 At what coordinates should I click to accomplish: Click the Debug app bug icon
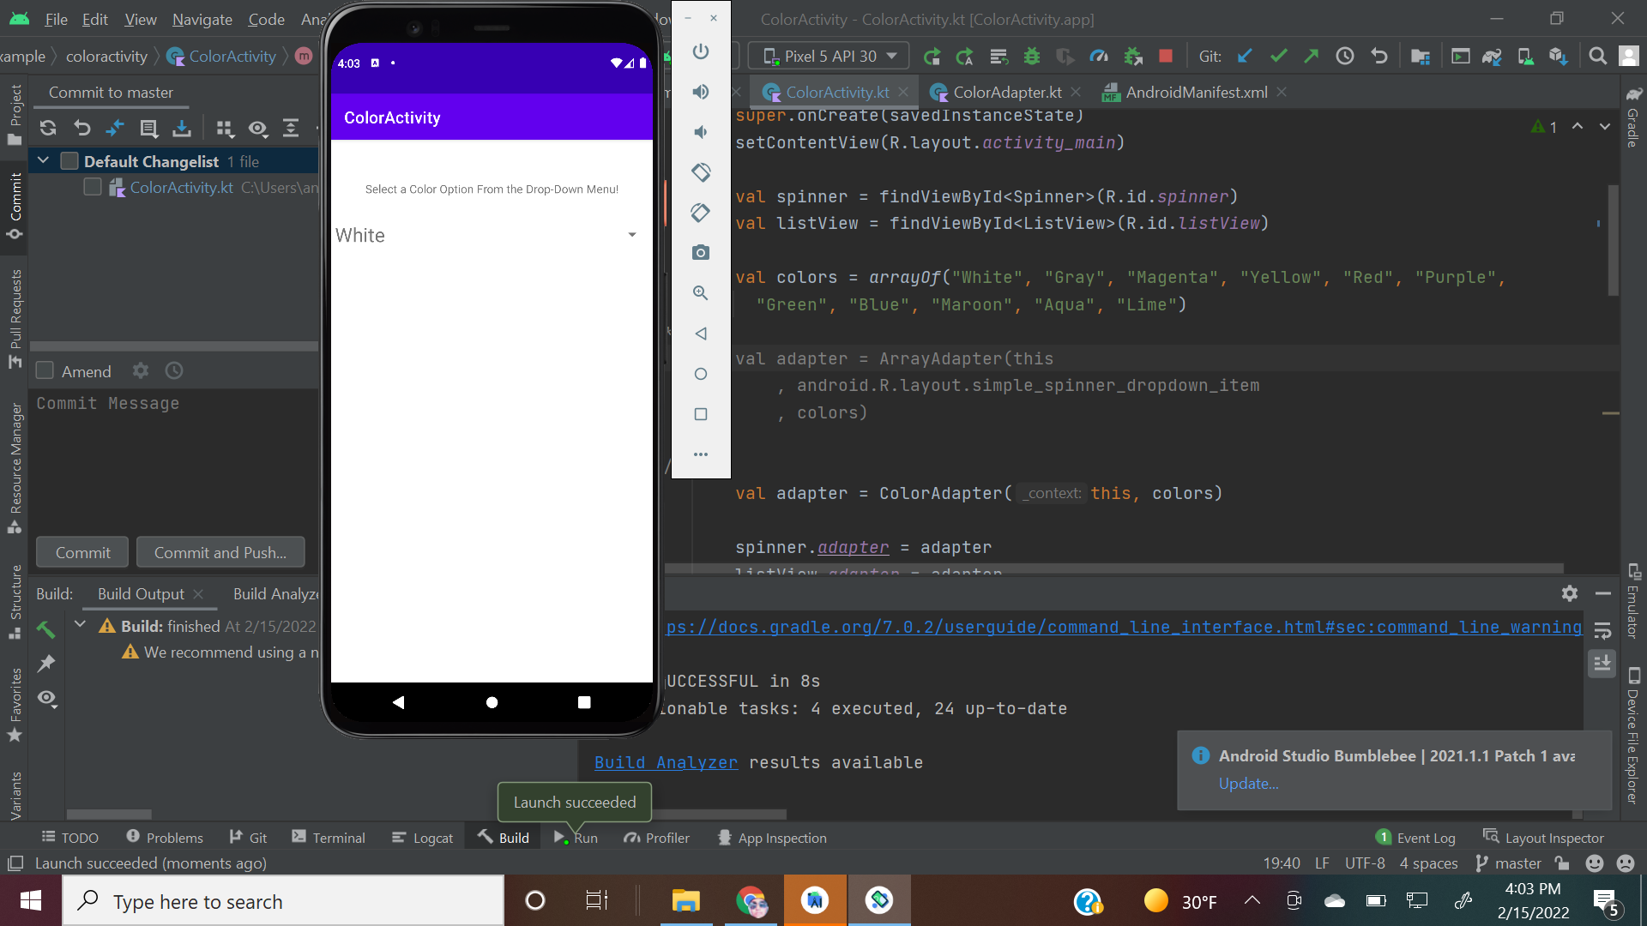coord(1032,57)
